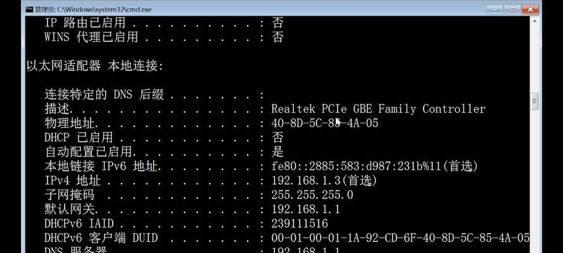Open the cmd.exe system menu icon
Viewport: 563px width, 253px height.
(30, 9)
